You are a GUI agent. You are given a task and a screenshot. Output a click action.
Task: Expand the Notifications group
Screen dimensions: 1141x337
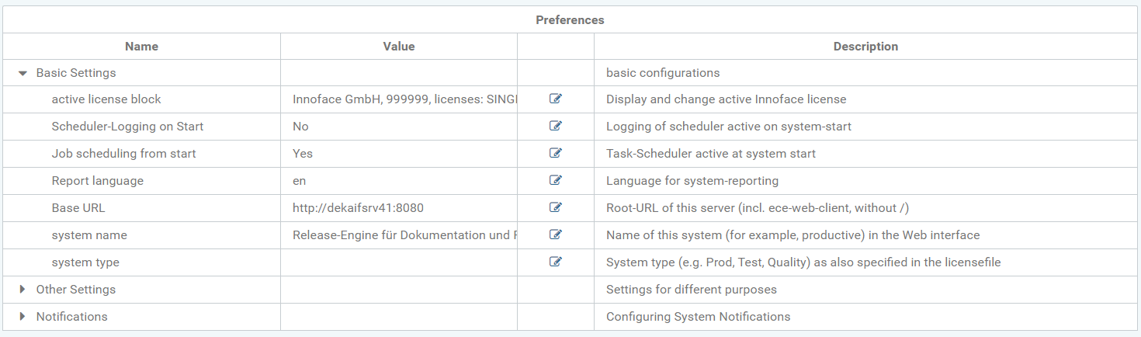click(23, 316)
